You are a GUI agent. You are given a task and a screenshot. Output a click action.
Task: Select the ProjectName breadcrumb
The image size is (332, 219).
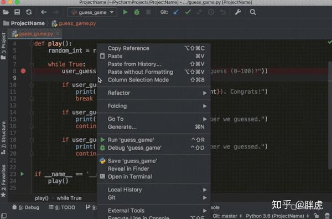pyautogui.click(x=24, y=23)
